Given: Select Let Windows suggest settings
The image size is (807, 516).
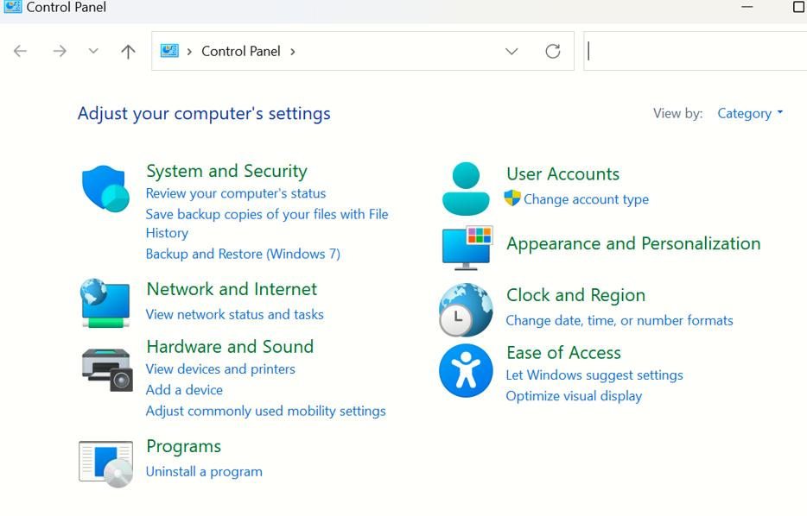Looking at the screenshot, I should pos(594,375).
